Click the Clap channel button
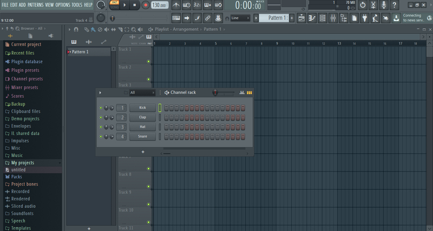This screenshot has height=231, width=433. pyautogui.click(x=142, y=117)
